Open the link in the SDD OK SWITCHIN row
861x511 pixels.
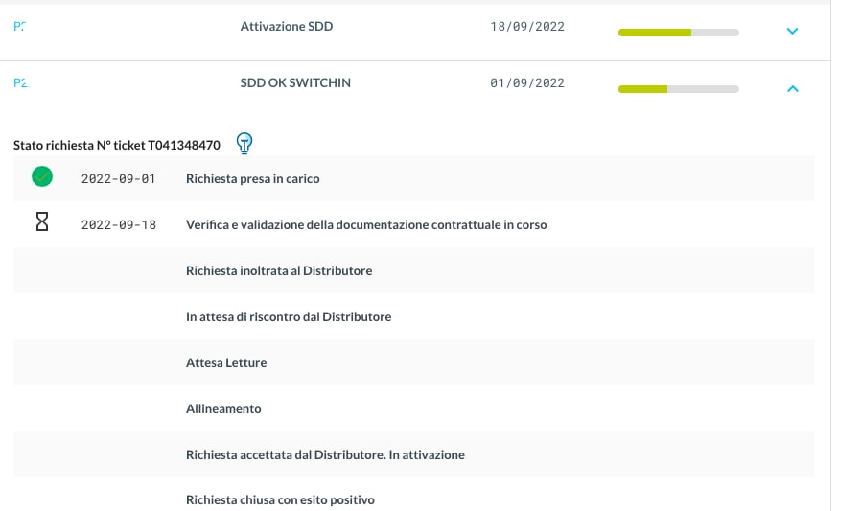pos(21,83)
